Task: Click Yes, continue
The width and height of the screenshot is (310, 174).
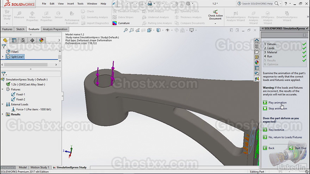Action: [274, 130]
